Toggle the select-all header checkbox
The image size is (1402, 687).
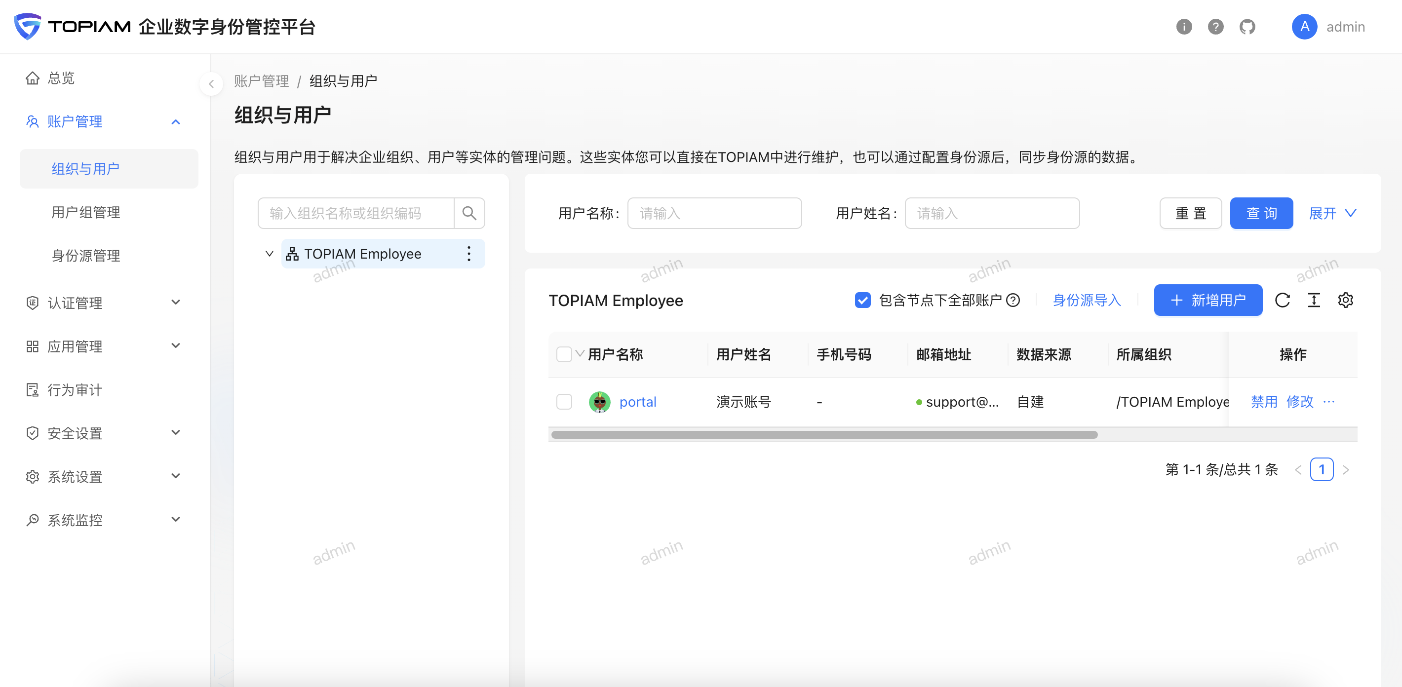point(564,355)
